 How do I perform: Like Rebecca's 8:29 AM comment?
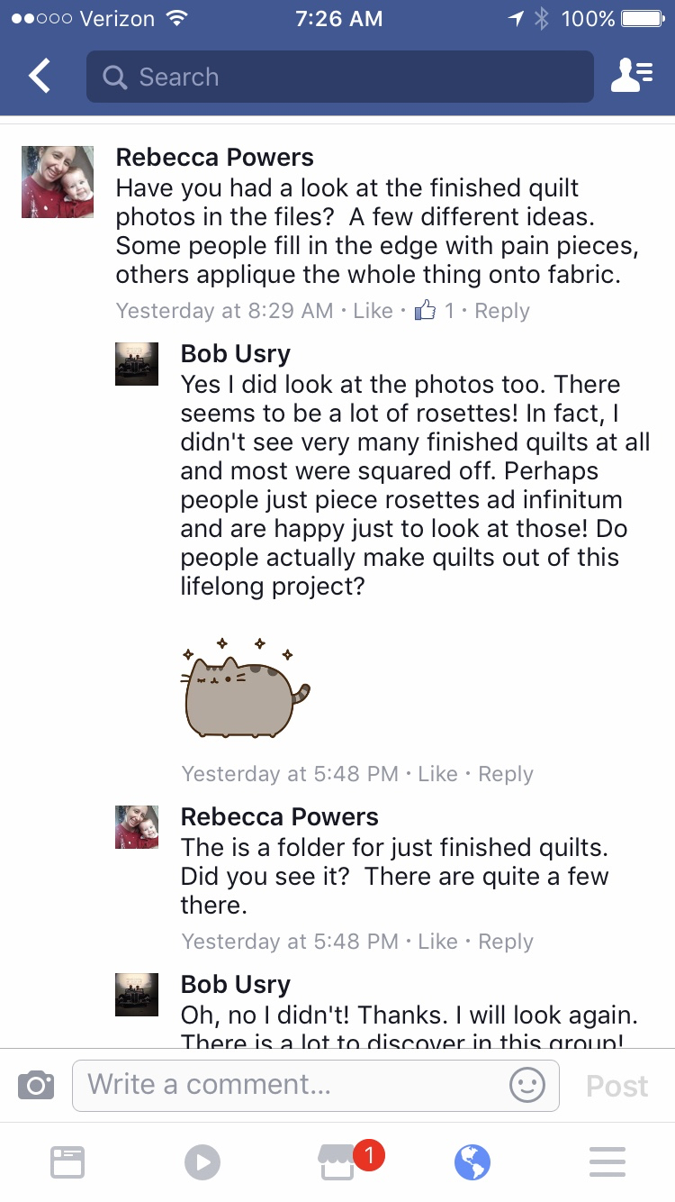[x=373, y=311]
